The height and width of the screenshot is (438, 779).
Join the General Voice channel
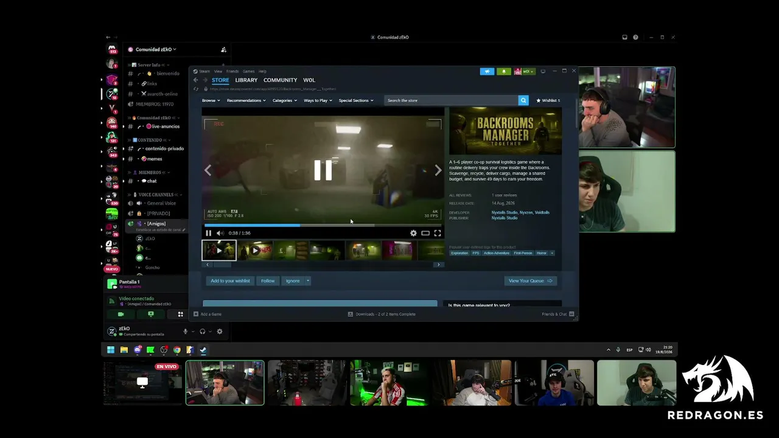click(161, 203)
